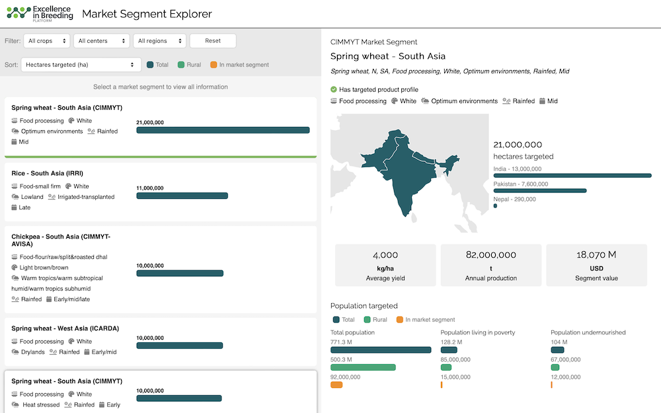Click the 11,000,000 hectares bar in the Rice card
This screenshot has width=661, height=413.
tap(182, 196)
